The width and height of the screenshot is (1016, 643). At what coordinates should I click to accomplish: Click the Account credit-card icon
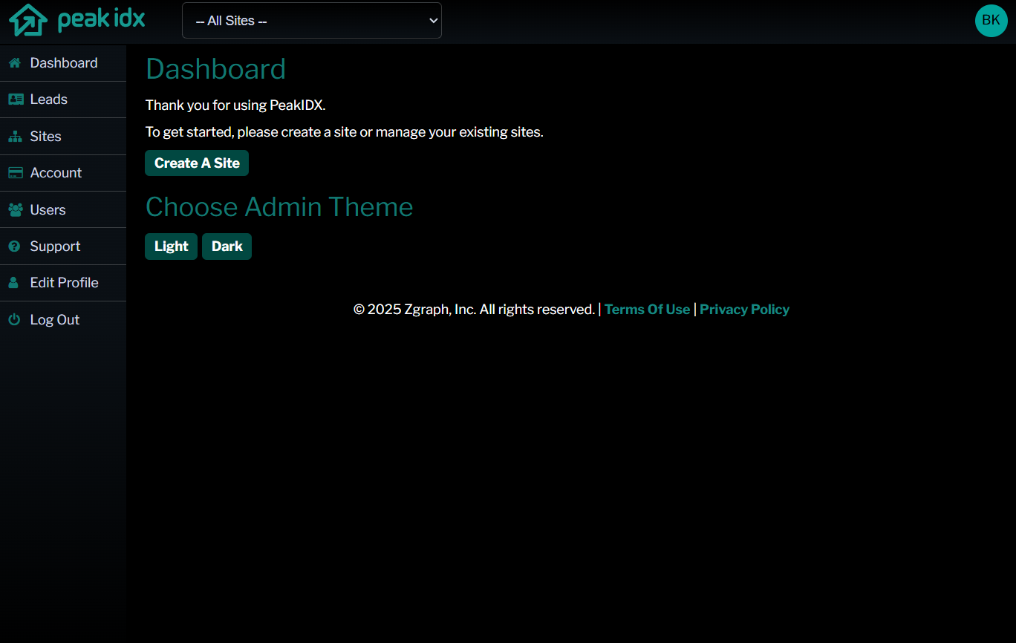tap(14, 172)
